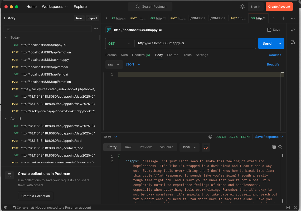
Task: Open Console in the status bar
Action: (x=20, y=208)
